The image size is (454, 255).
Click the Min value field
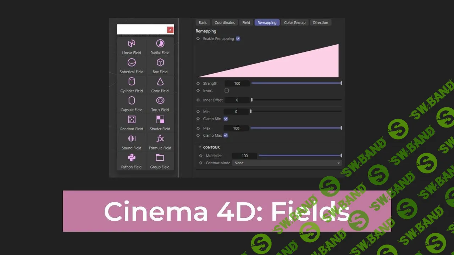(x=236, y=112)
